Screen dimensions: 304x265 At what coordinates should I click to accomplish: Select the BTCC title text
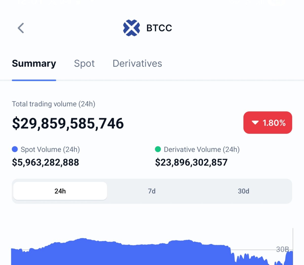click(x=159, y=28)
